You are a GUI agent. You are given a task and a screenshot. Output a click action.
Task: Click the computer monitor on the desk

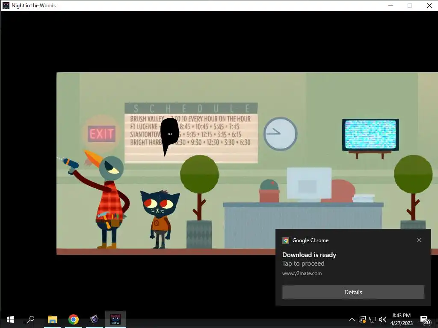(309, 184)
